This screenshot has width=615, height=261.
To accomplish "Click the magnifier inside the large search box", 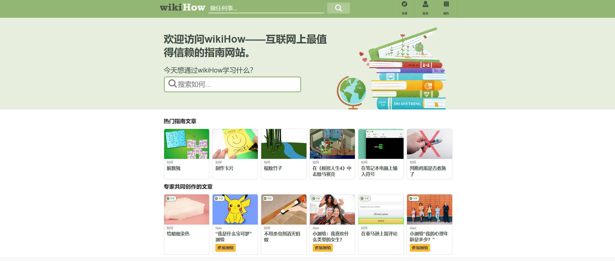I will pos(172,84).
